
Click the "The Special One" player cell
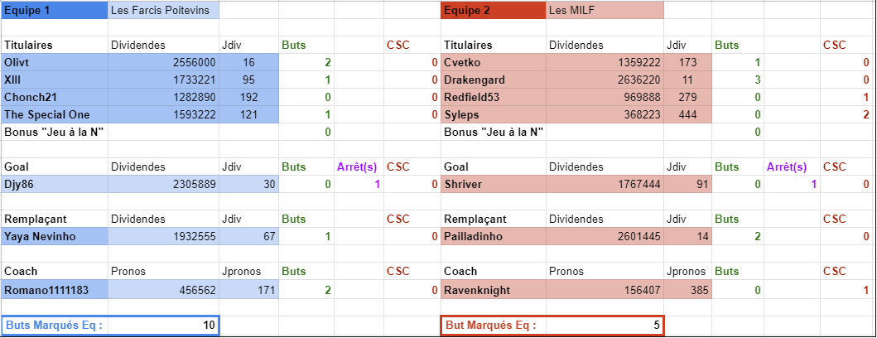pos(54,114)
